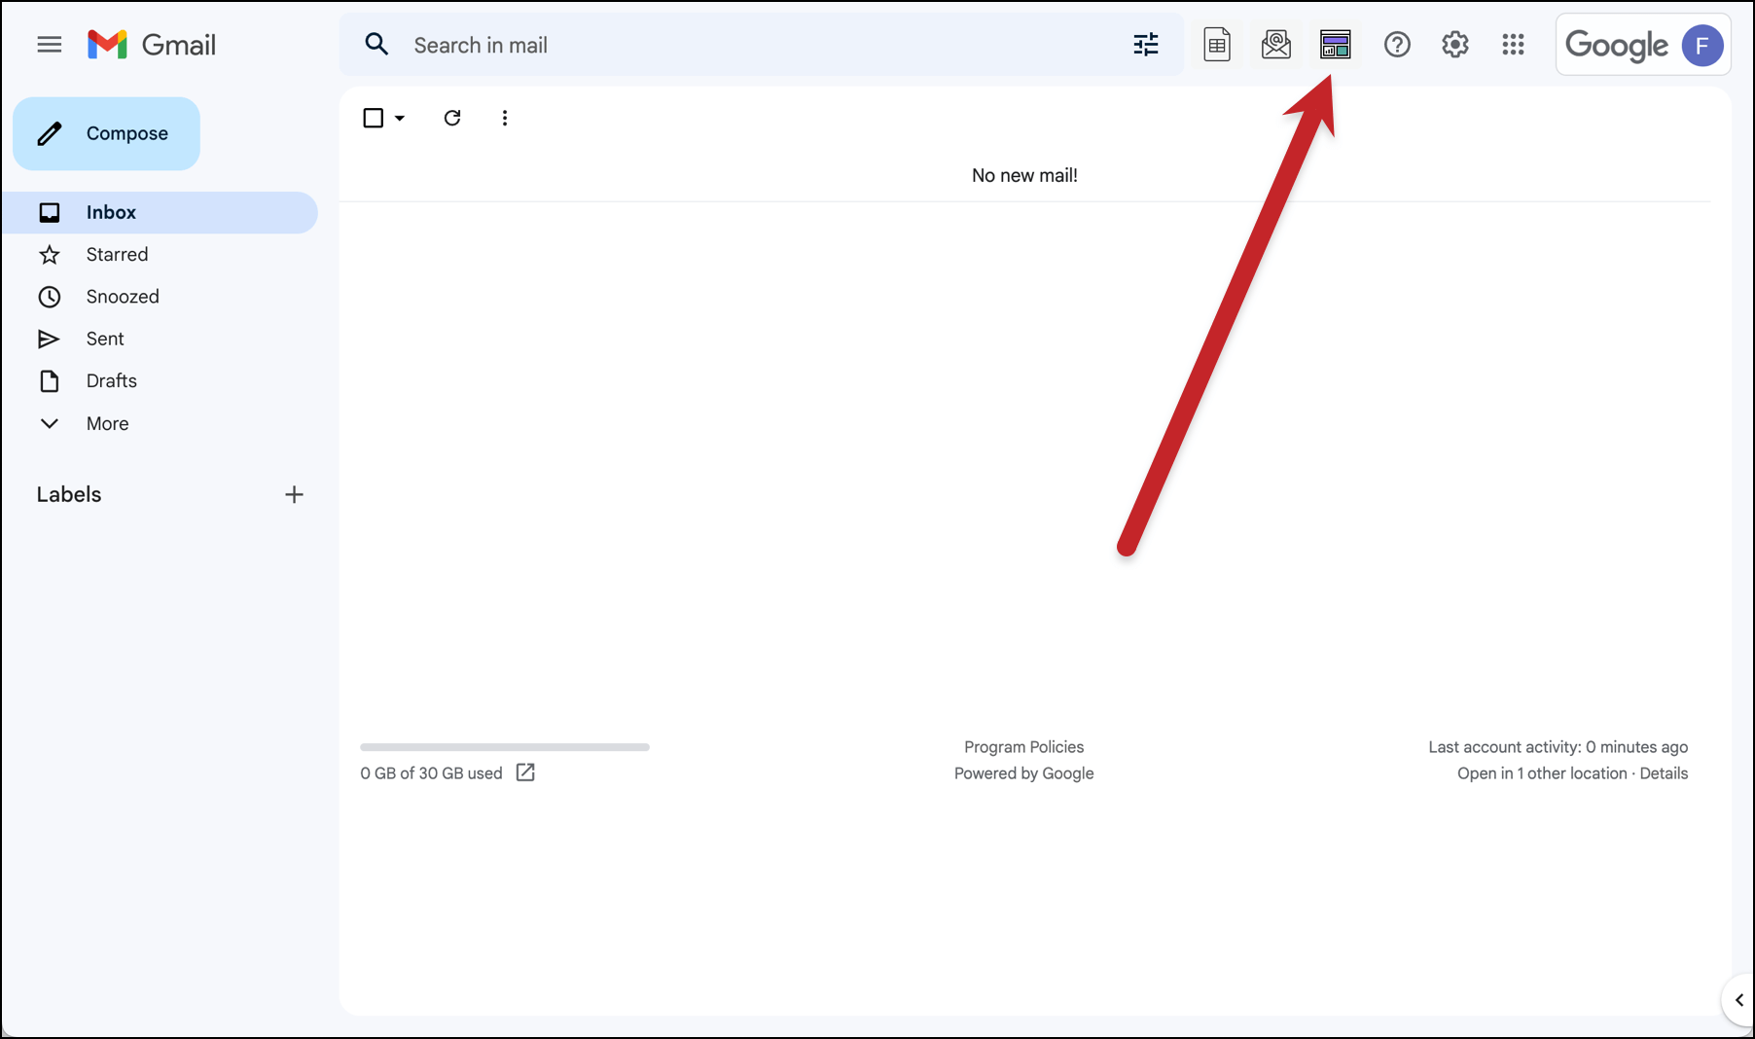Open the dashboard extension icon under the arrow
Screen dimensions: 1755x1039
click(1336, 45)
